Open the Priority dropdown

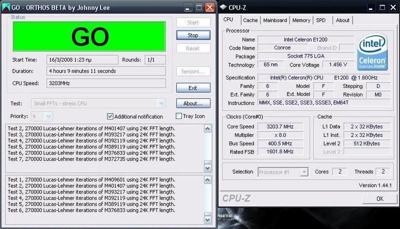(48, 116)
